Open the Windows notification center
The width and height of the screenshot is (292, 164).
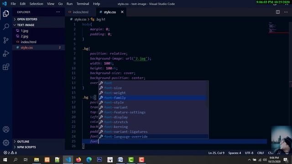286,160
